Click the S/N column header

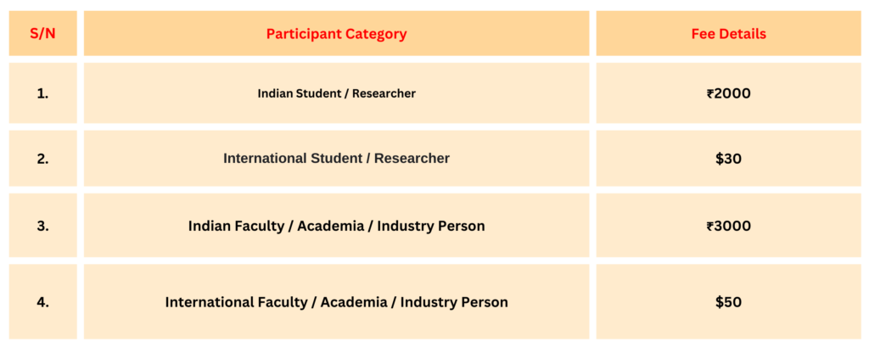point(42,34)
